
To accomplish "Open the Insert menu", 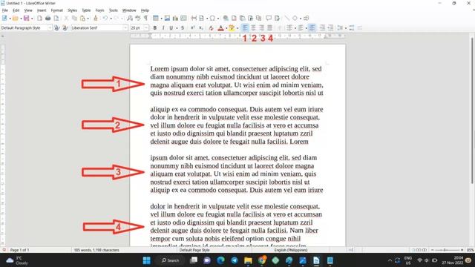I will [42, 10].
